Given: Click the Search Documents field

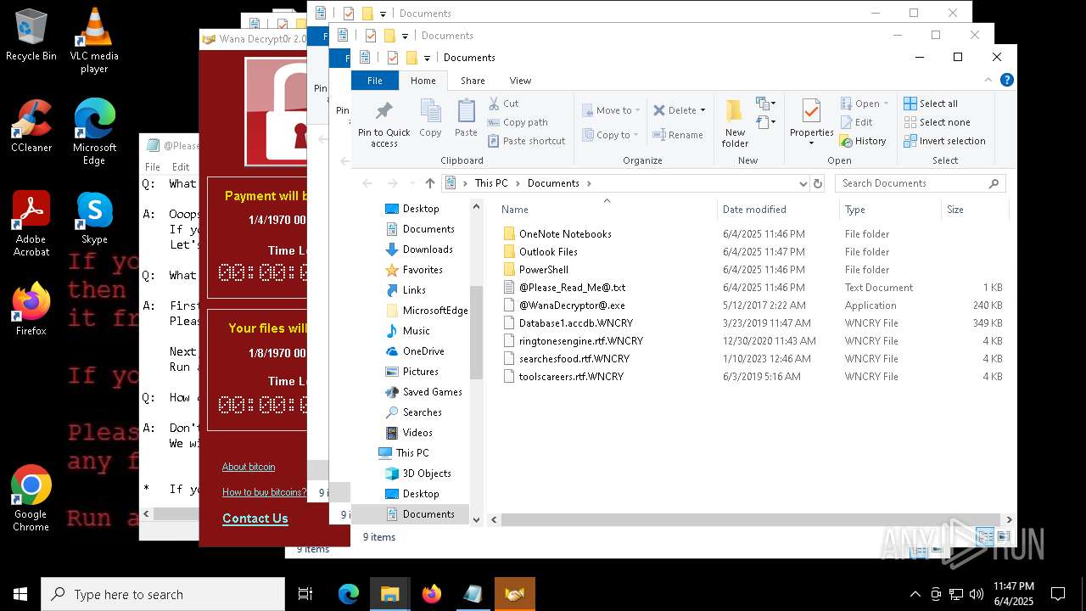Looking at the screenshot, I should pyautogui.click(x=921, y=183).
